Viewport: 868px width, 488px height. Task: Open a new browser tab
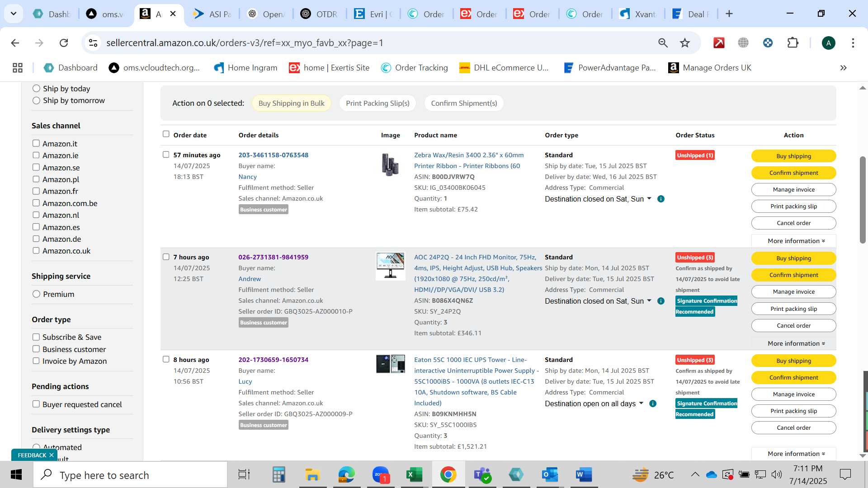(729, 14)
